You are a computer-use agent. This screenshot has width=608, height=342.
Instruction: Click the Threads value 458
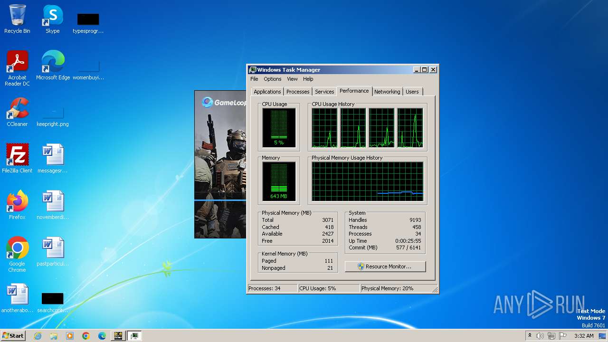pyautogui.click(x=417, y=227)
